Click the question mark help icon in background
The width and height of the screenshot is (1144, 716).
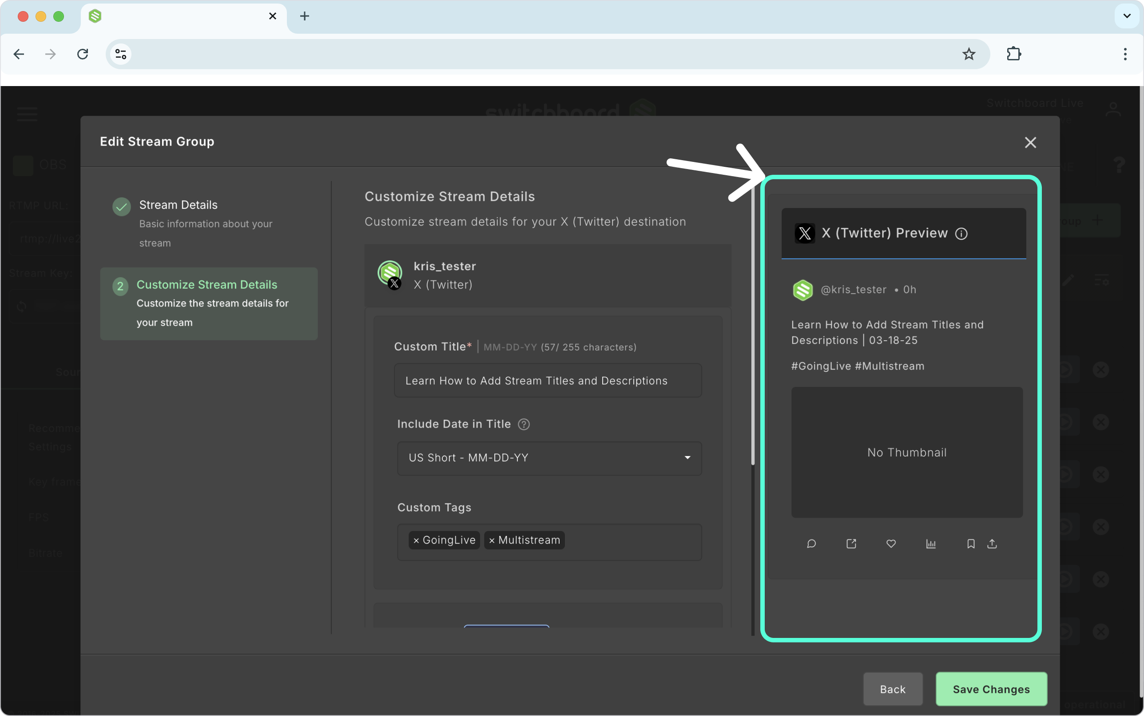pos(1119,165)
